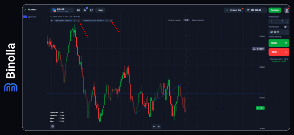The image size is (294, 135).
Task: Hide the horizontal line using eye icon
Action: click(107, 21)
